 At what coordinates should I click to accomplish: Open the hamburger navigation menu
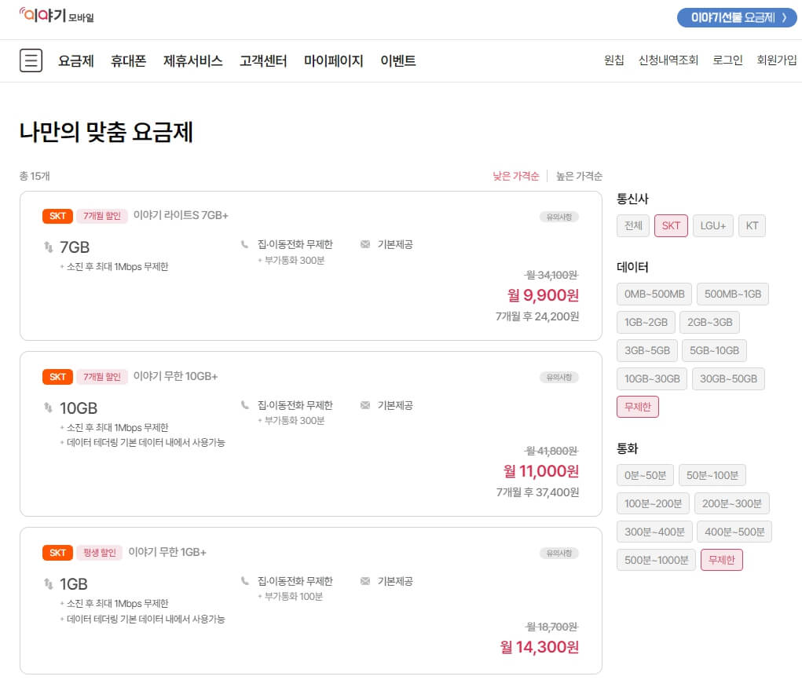[31, 60]
